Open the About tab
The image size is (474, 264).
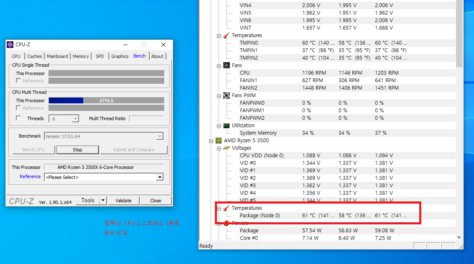[157, 56]
